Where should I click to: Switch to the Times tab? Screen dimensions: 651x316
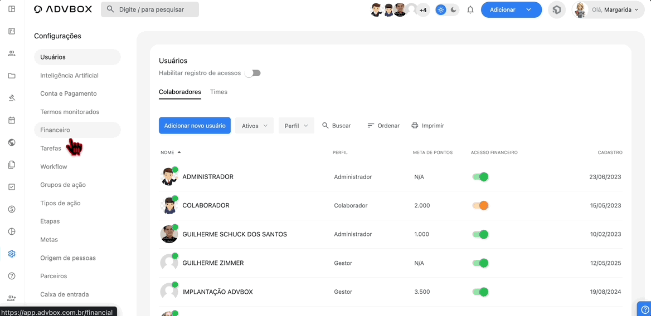218,92
